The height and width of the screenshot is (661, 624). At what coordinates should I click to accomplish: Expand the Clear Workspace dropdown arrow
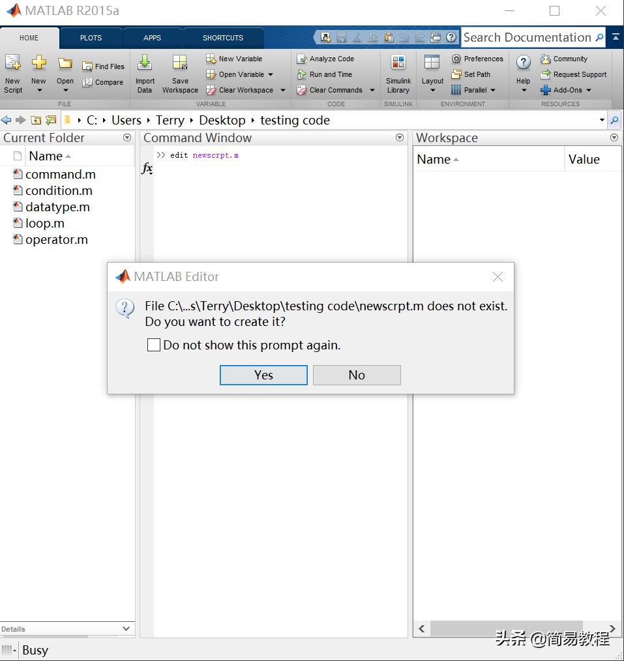point(283,90)
